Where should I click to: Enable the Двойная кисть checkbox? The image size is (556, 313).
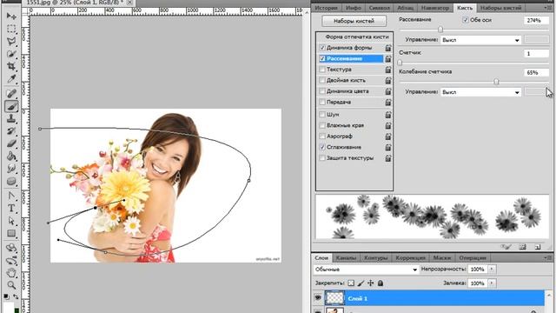point(322,81)
